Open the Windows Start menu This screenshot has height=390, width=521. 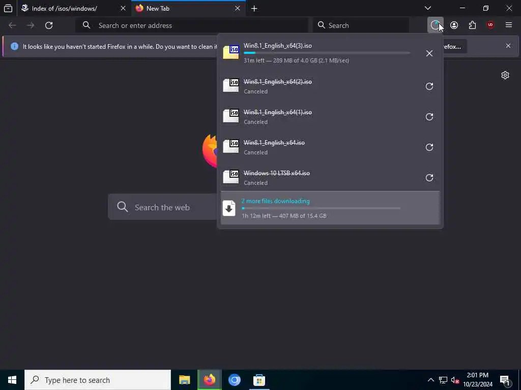(x=12, y=380)
